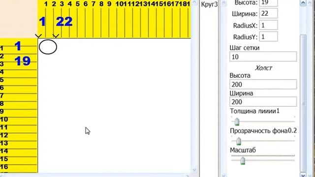315x177 pixels.
Task: Click the properties panel scroll-down arrow
Action: pyautogui.click(x=303, y=175)
